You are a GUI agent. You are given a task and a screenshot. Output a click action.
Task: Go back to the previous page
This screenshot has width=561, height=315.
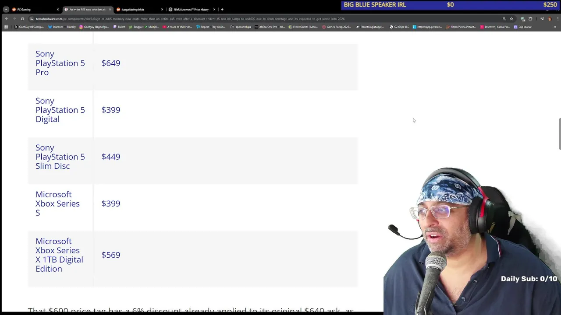(x=7, y=19)
